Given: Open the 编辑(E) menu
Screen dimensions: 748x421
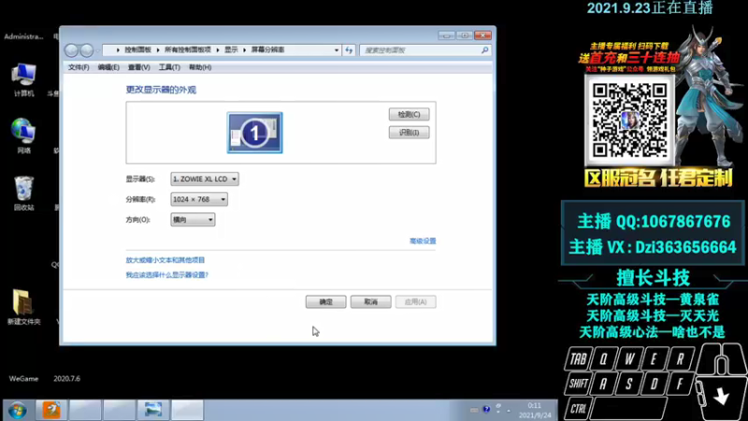Looking at the screenshot, I should tap(108, 67).
